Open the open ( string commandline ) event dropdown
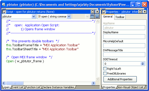This screenshot has height=91, width=149. point(69,16)
